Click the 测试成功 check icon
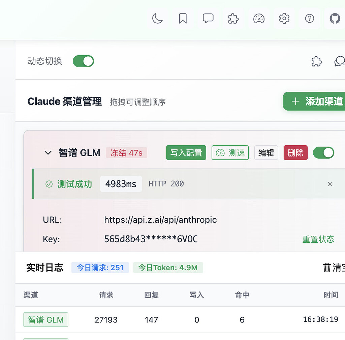Viewport: 345px width, 340px height. (49, 184)
